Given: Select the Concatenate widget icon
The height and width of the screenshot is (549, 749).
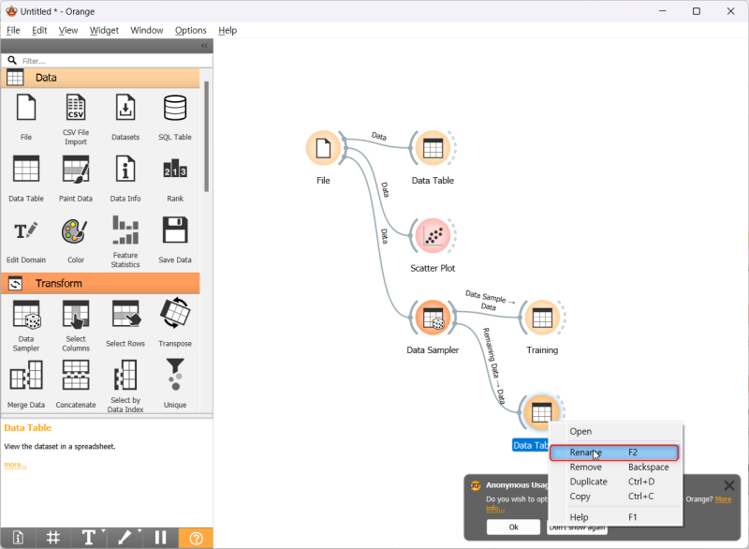Looking at the screenshot, I should [x=76, y=376].
